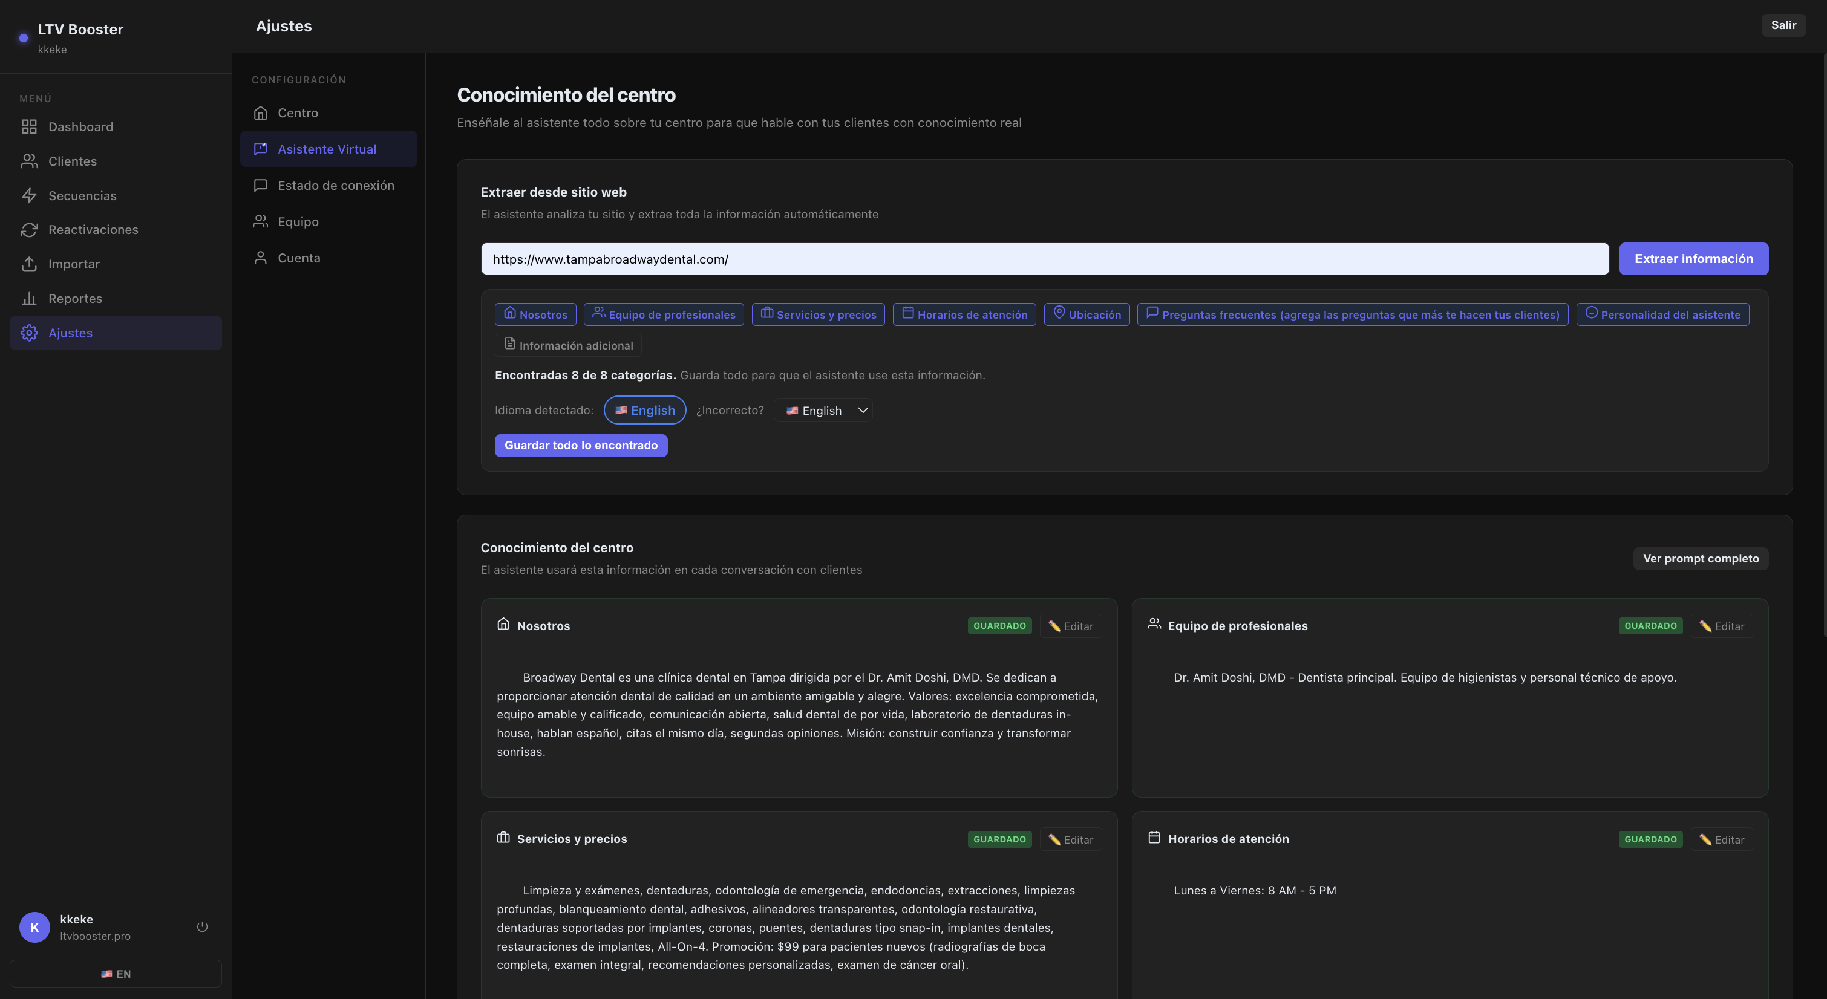Click the Preguntas frecuentes category chip
Viewport: 1827px width, 999px height.
click(1353, 315)
